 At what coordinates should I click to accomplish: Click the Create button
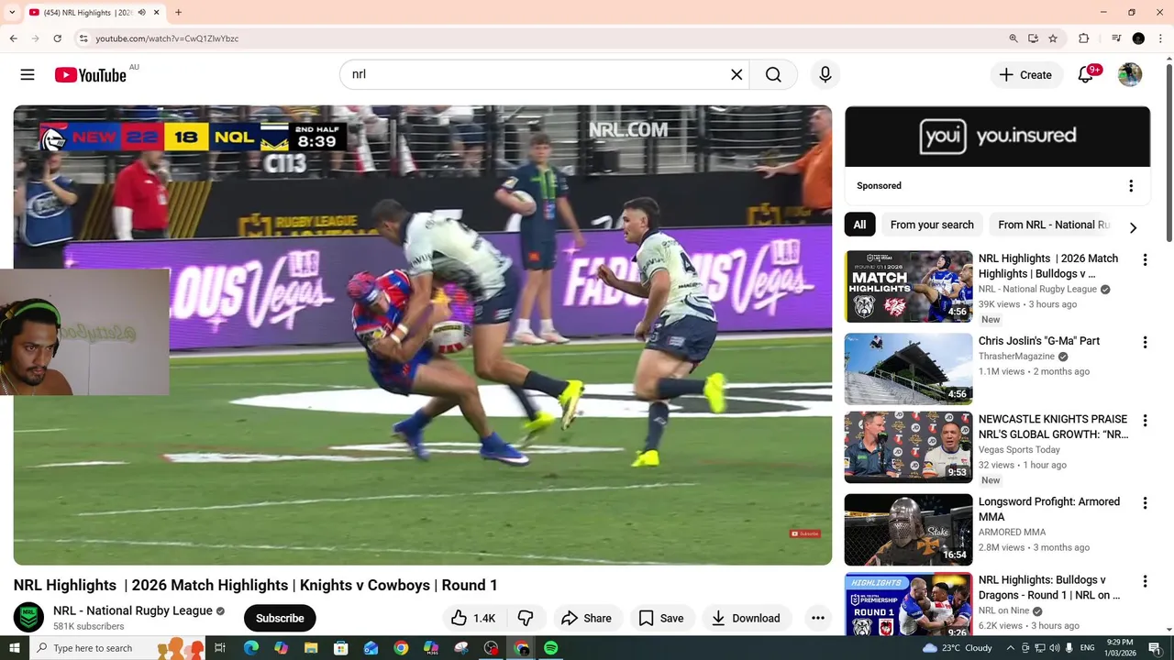coord(1026,75)
